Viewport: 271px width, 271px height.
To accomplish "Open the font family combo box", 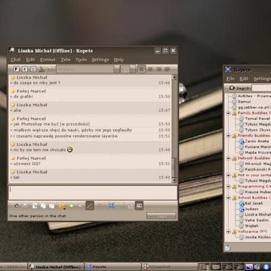I will click(88, 69).
